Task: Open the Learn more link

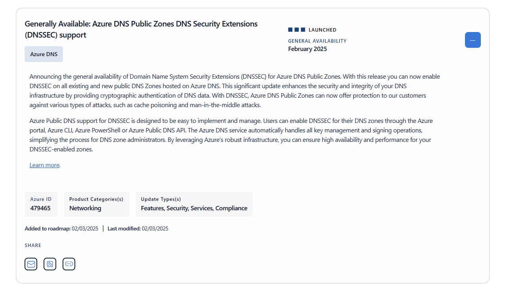Action: (x=44, y=165)
